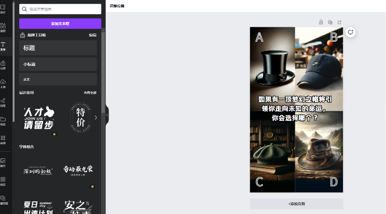Select the 深圳的初秋 font combination
The height and width of the screenshot is (214, 386).
[x=38, y=170]
